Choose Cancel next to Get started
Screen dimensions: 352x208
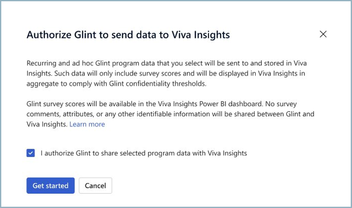tap(95, 185)
